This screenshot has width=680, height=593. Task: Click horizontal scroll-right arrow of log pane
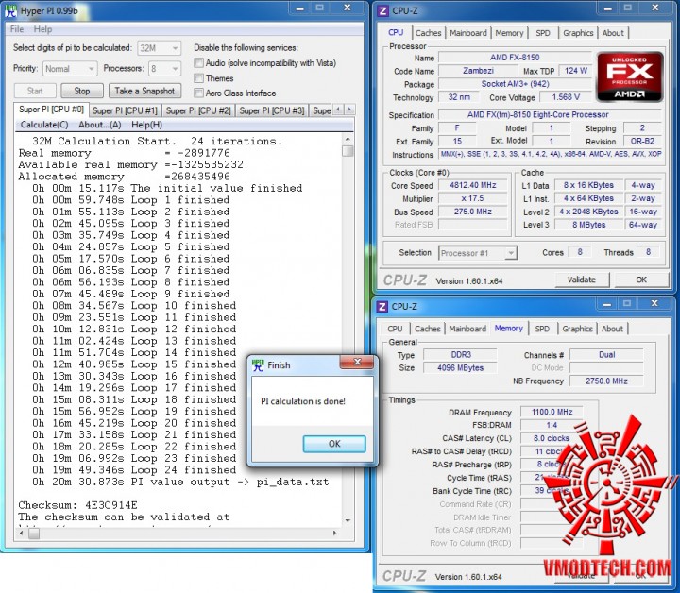point(334,533)
